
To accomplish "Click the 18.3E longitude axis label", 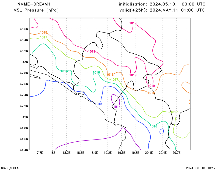I will coord(66,153).
